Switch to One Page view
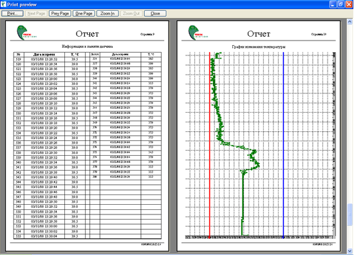Viewport: 354px width, 255px height. (x=84, y=14)
